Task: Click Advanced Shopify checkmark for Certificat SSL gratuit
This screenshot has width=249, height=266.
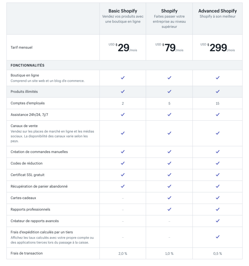Action: coord(218,175)
